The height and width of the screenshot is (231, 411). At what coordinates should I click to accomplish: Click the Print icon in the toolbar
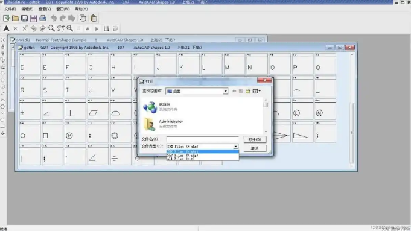click(43, 18)
